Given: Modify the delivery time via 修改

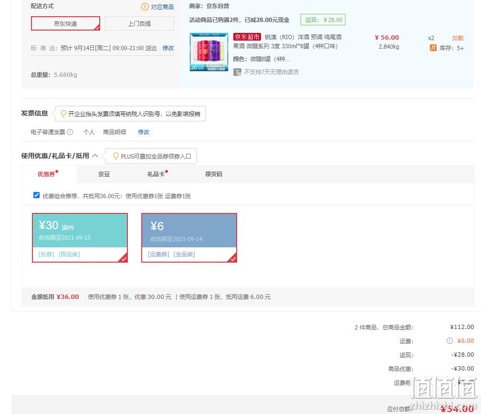Looking at the screenshot, I should coord(168,48).
